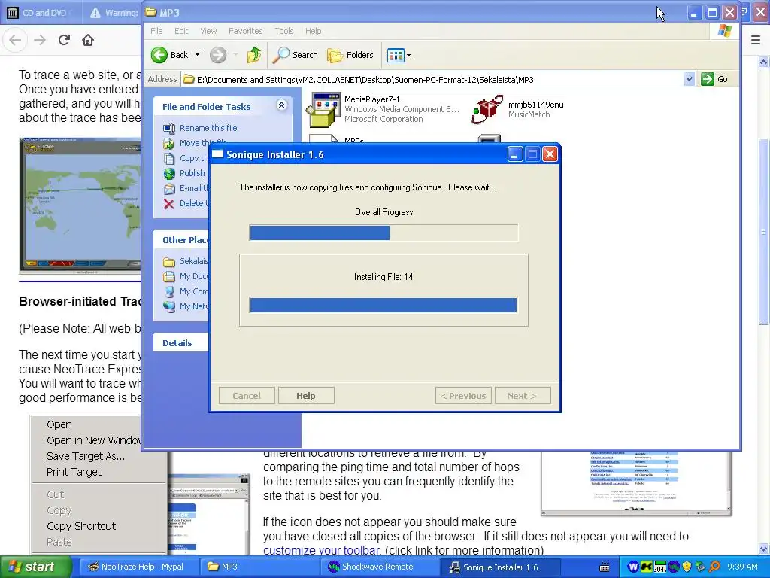Click Help in Sonique Installer
The height and width of the screenshot is (578, 770).
click(x=306, y=396)
